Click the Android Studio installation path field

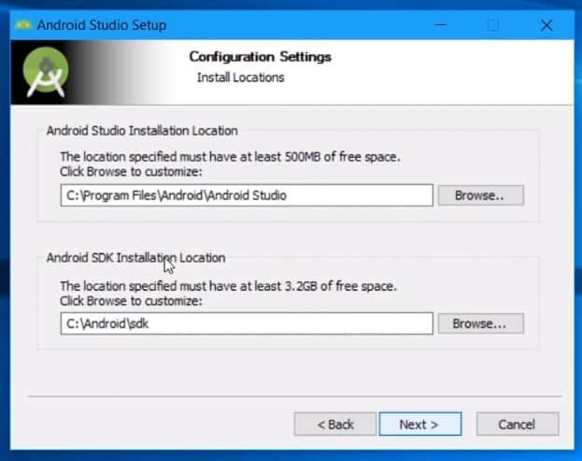coord(247,195)
